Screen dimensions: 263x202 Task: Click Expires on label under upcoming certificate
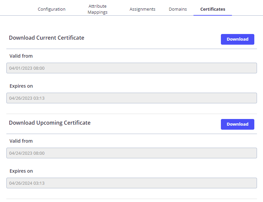pos(21,171)
